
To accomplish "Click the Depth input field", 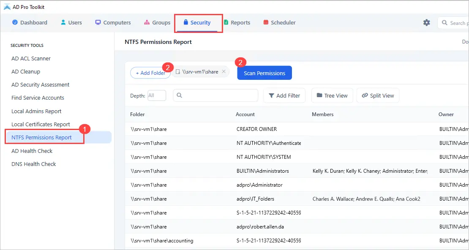I will click(157, 96).
